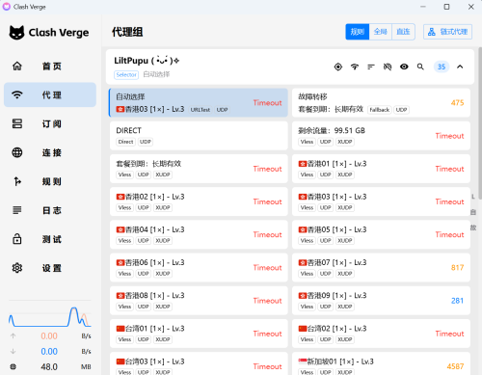Select the 台湾01 proxy node
The width and height of the screenshot is (482, 375).
199,334
